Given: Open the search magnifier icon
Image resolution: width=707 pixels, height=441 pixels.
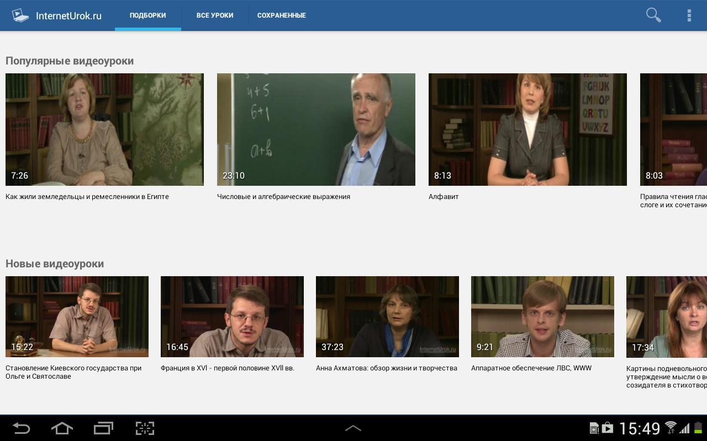Looking at the screenshot, I should pyautogui.click(x=653, y=15).
